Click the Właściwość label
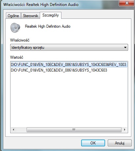Image resolution: width=135 pixels, height=151 pixels. click(x=20, y=40)
